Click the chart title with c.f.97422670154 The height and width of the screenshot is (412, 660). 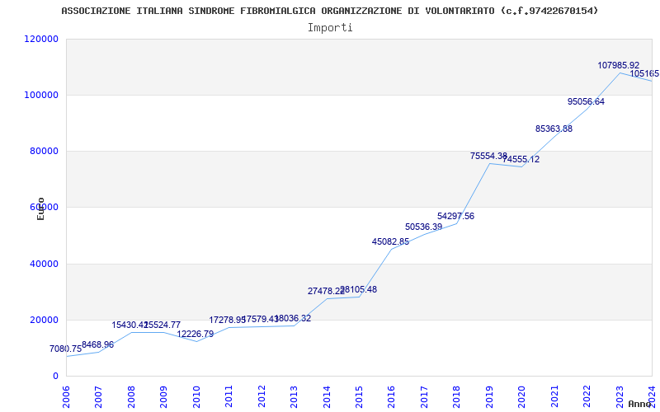coord(329,11)
